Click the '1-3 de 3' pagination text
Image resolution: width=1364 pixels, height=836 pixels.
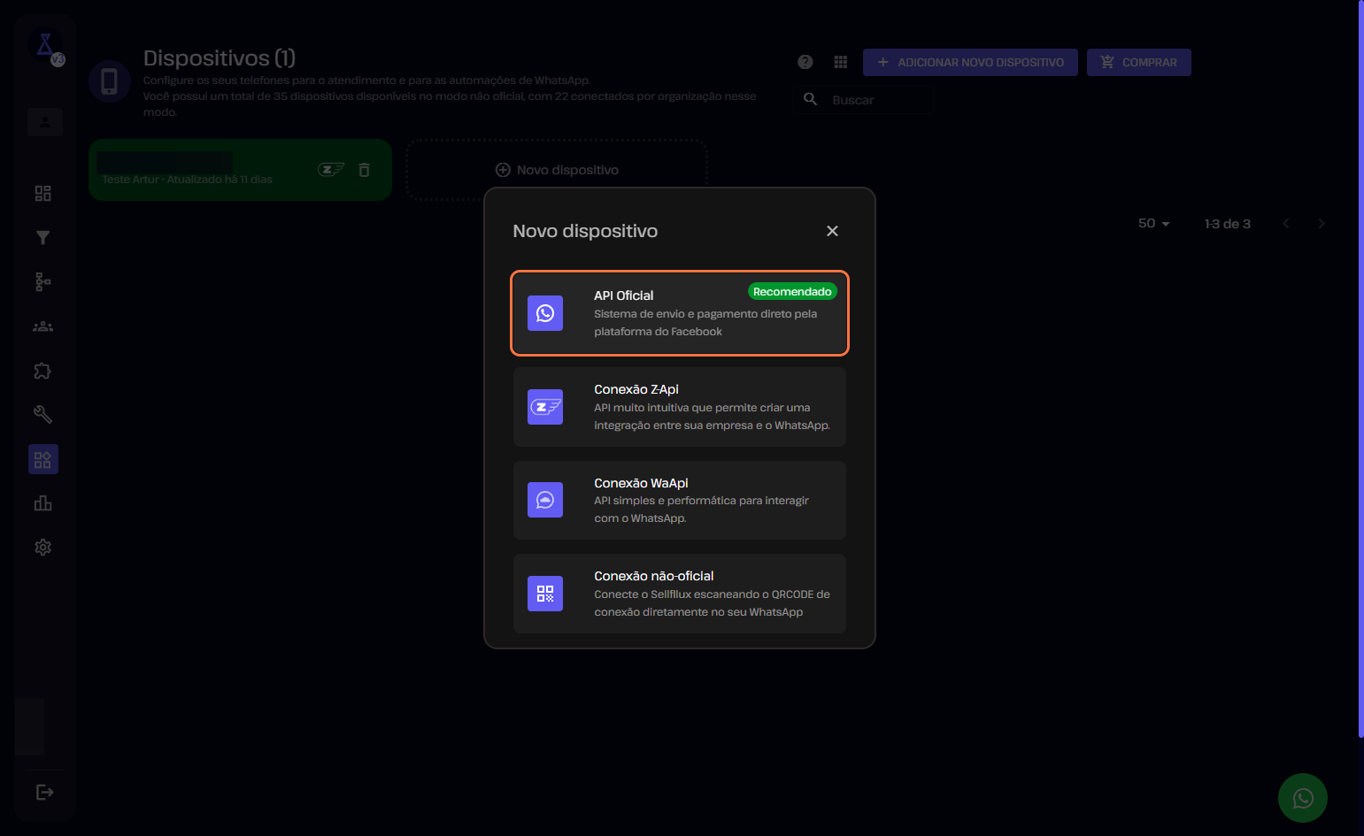click(x=1227, y=224)
